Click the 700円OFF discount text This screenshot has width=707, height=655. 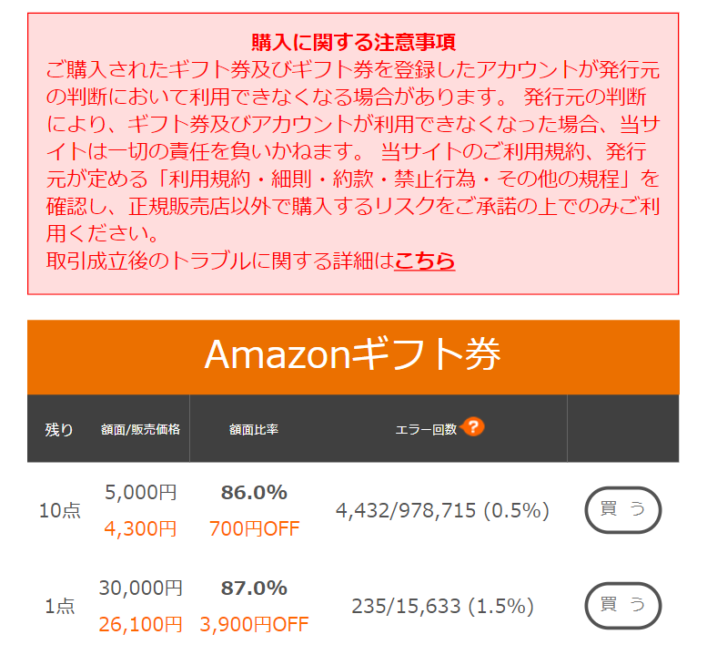coord(254,528)
